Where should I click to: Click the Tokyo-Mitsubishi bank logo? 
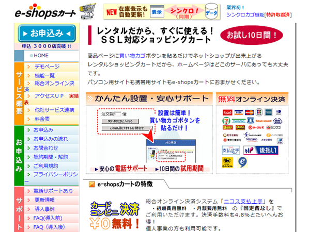(x=232, y=140)
